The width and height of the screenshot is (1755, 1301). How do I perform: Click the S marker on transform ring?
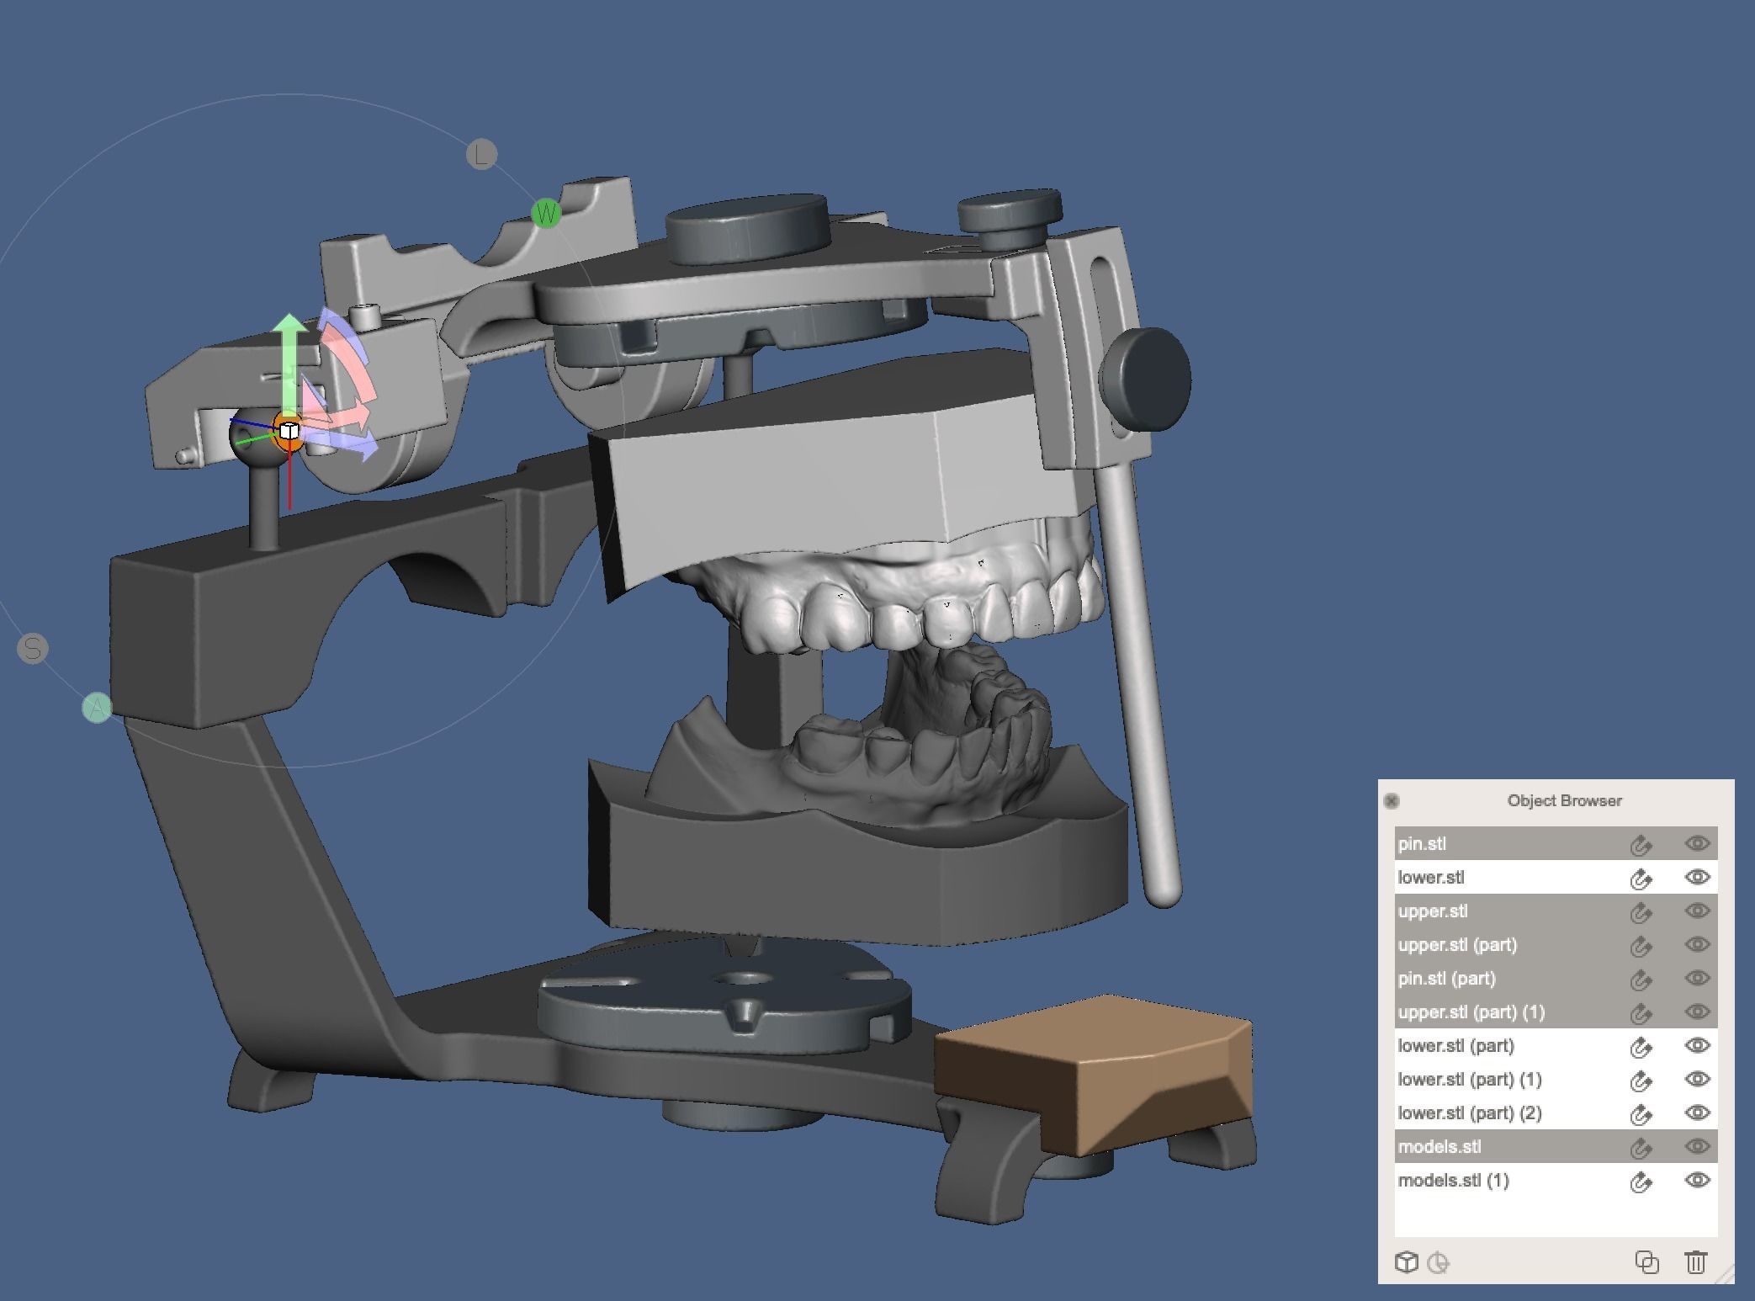tap(33, 649)
